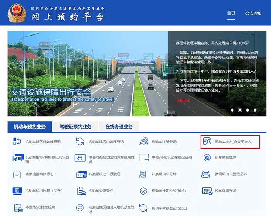The width and height of the screenshot is (271, 217).
Task: Open 机动车辖区内转移登记 link
Action: (106, 142)
